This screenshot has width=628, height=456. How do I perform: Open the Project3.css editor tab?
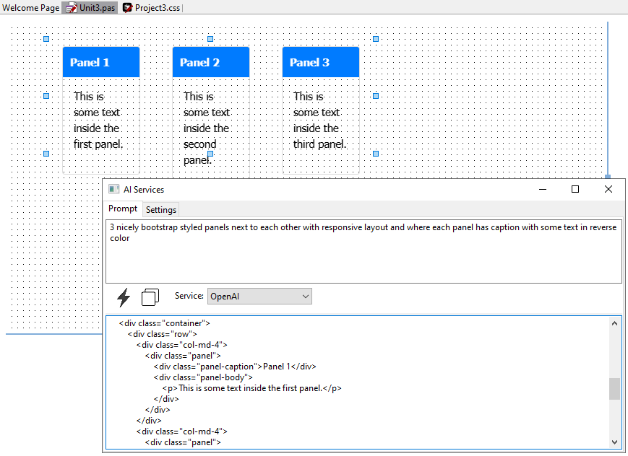coord(151,8)
